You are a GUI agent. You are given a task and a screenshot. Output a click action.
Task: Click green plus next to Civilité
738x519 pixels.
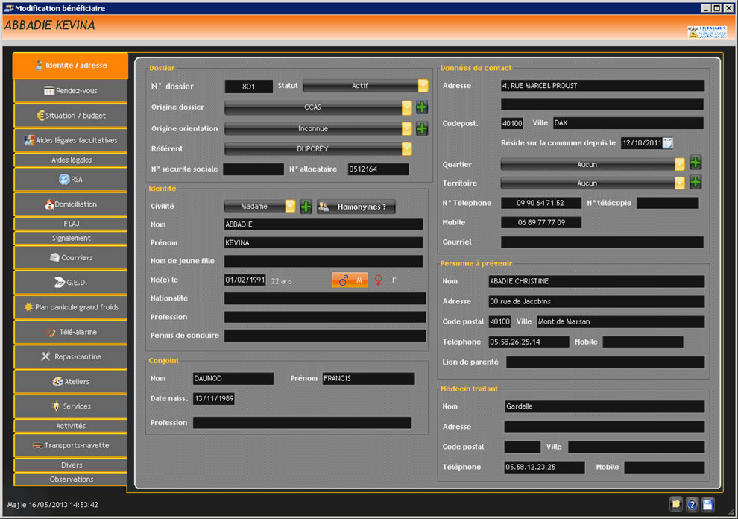(x=306, y=207)
